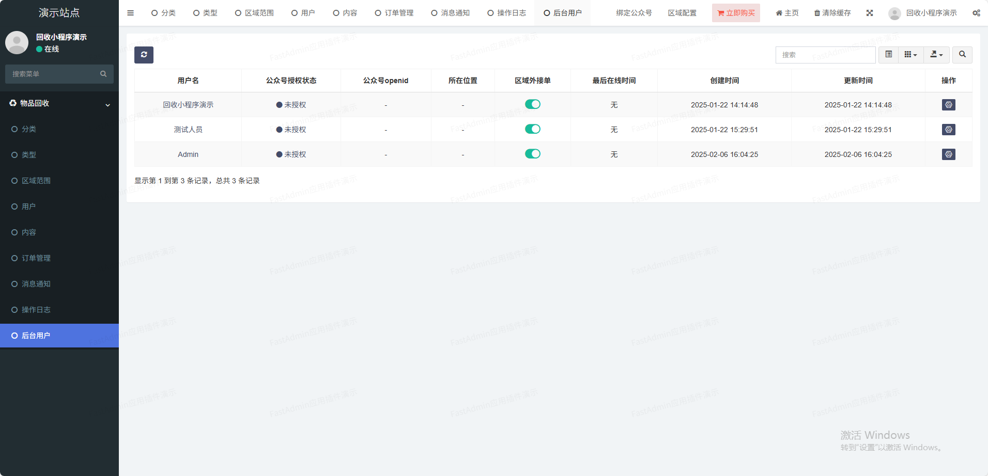The height and width of the screenshot is (476, 988).
Task: Click the 立即购买 button
Action: (x=736, y=13)
